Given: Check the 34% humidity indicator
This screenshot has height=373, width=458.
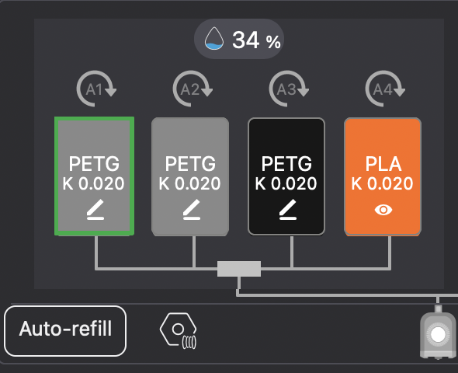Looking at the screenshot, I should [239, 39].
